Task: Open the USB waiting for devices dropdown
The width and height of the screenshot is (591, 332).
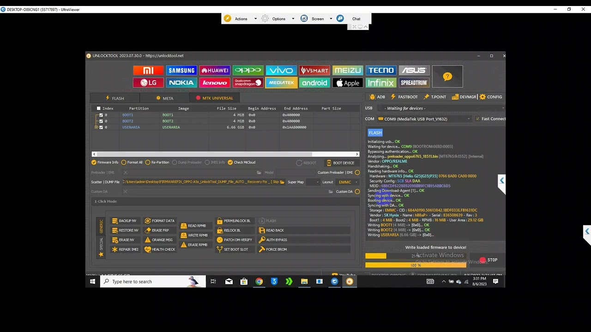Action: [x=441, y=108]
